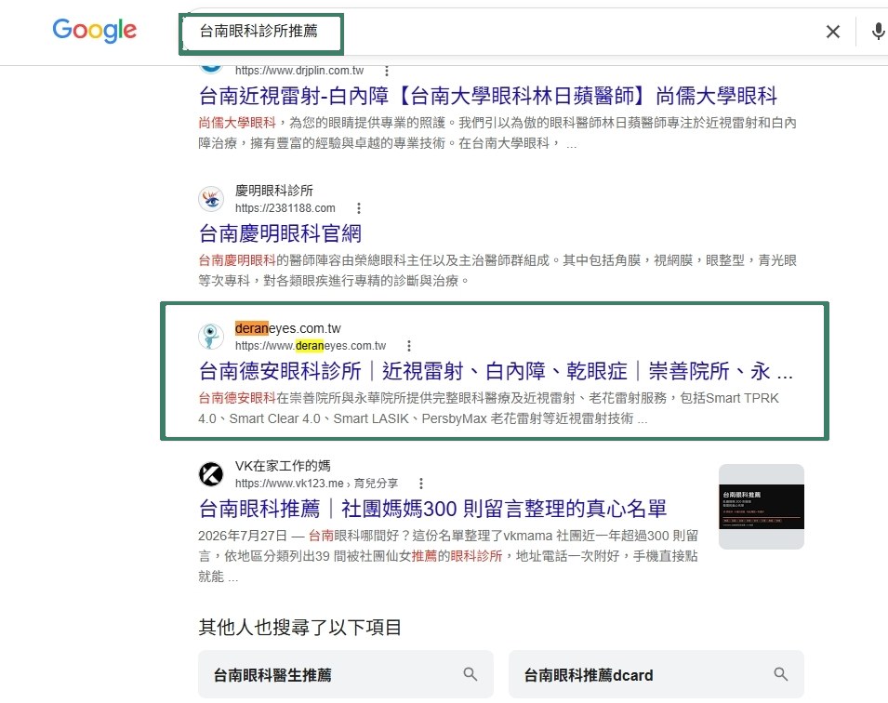Click the 慶明眼科診所 site favicon

coord(211,199)
